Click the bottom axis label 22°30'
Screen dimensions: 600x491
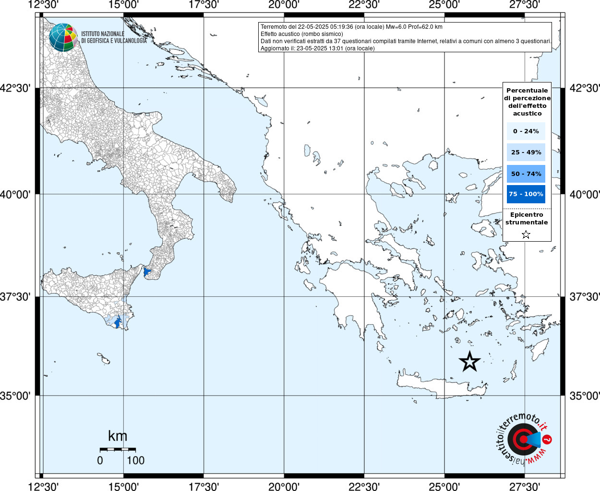(x=364, y=486)
